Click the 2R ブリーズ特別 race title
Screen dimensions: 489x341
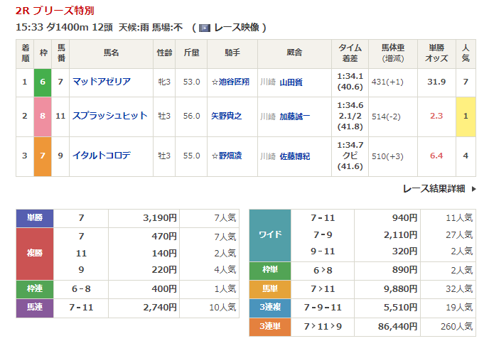tap(54, 11)
